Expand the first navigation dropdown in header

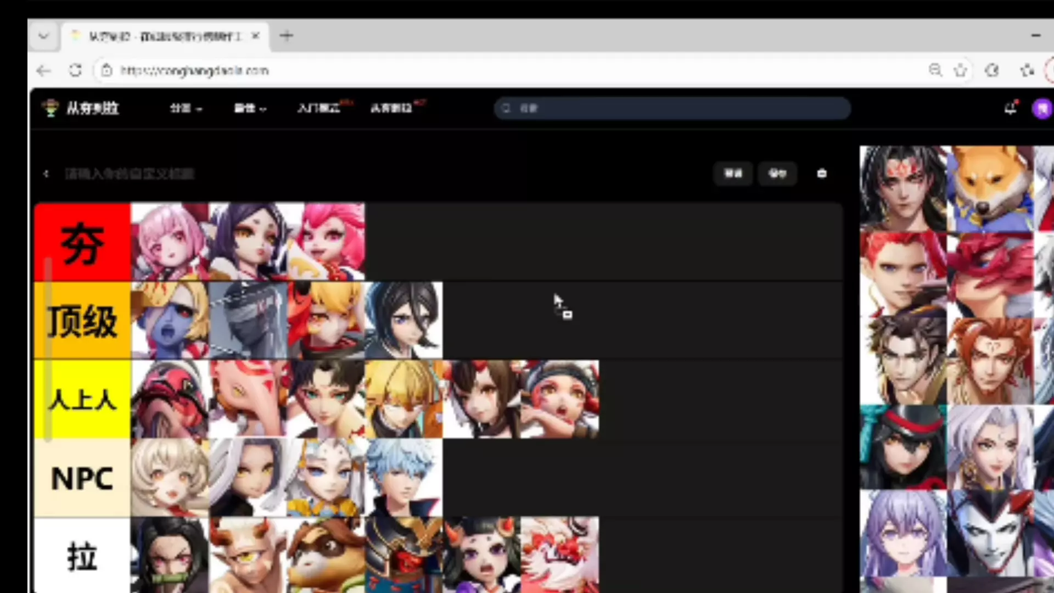tap(186, 108)
